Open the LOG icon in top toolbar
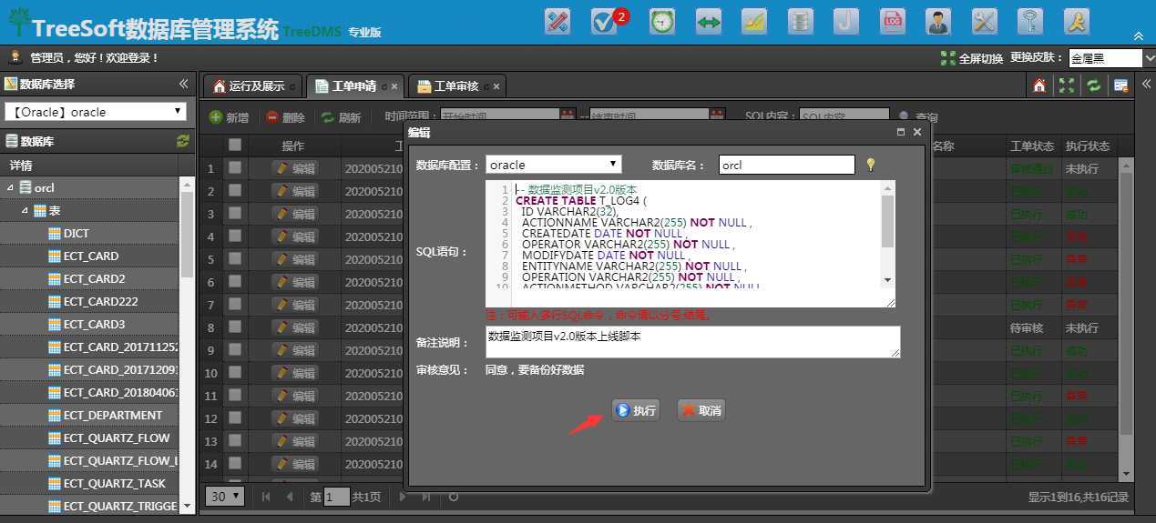1156x523 pixels. tap(892, 21)
